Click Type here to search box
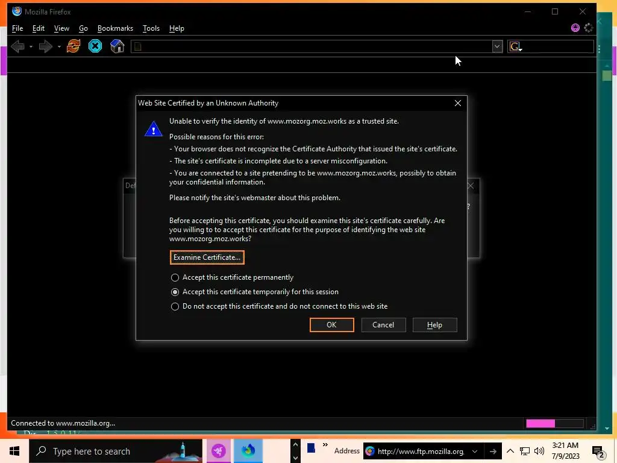Screen dimensions: 617x463 click(x=116, y=451)
